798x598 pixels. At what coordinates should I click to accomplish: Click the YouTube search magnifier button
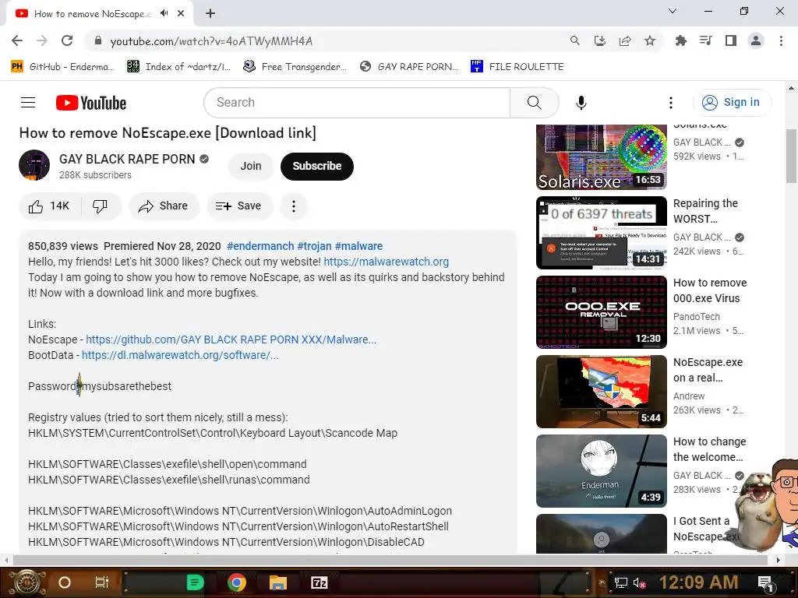535,103
